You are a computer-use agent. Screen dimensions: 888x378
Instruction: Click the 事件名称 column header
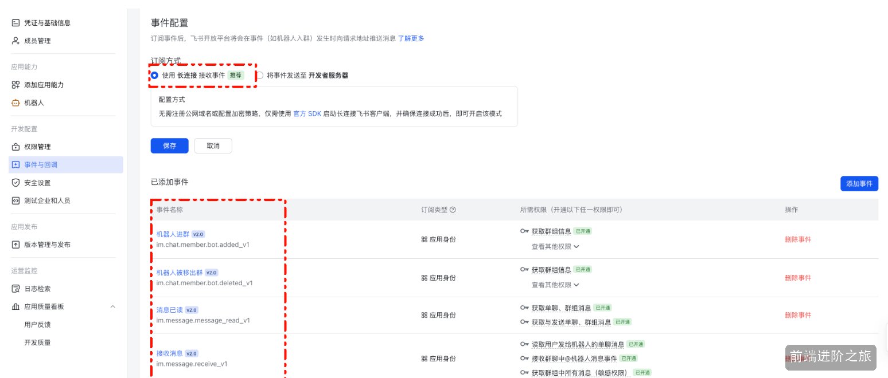170,210
